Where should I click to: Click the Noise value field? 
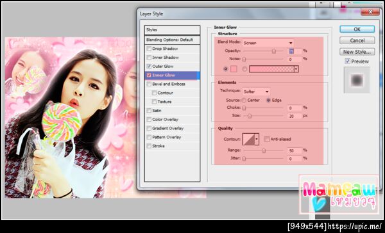[295, 59]
